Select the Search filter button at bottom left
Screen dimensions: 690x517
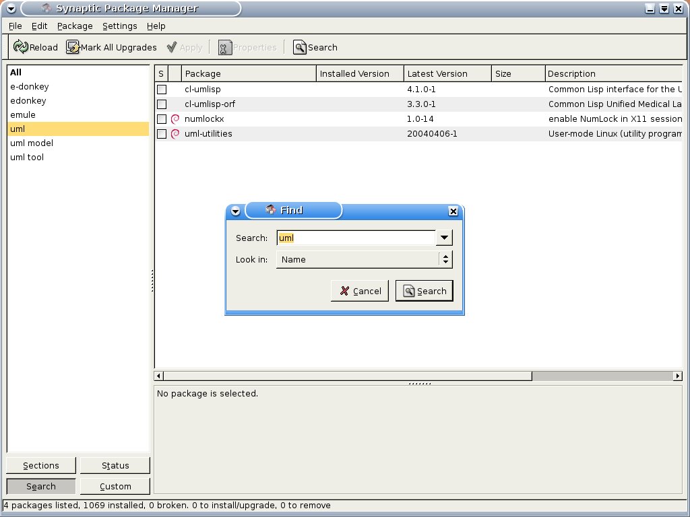(x=41, y=486)
